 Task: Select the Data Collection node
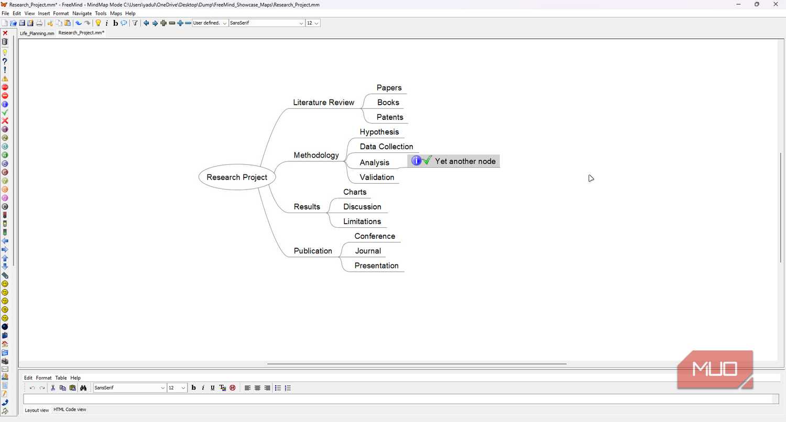click(387, 147)
